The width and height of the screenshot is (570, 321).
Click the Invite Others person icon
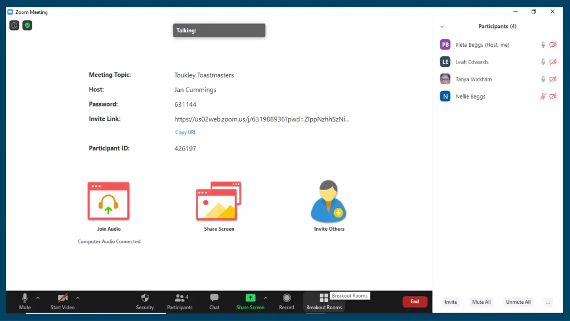coord(328,201)
